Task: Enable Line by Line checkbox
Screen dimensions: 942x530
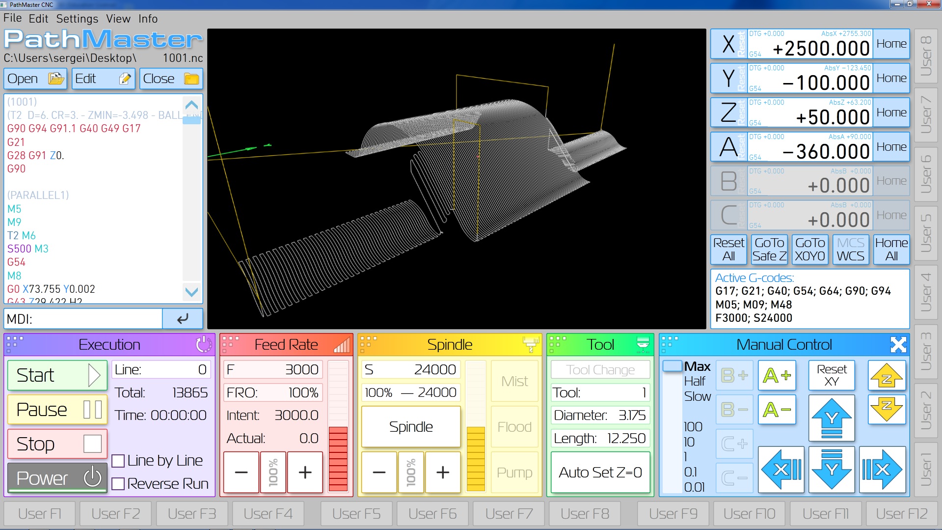Action: (118, 461)
